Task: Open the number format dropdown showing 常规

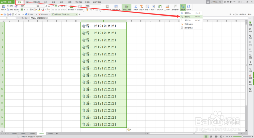Action: [x=100, y=6]
